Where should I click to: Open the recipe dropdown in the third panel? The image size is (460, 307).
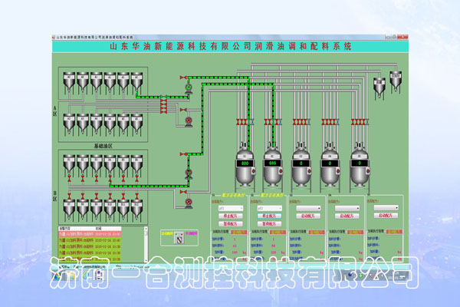point(309,207)
